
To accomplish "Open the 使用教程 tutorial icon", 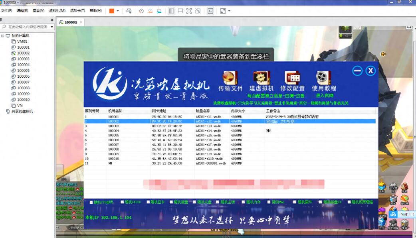I will pos(324,81).
